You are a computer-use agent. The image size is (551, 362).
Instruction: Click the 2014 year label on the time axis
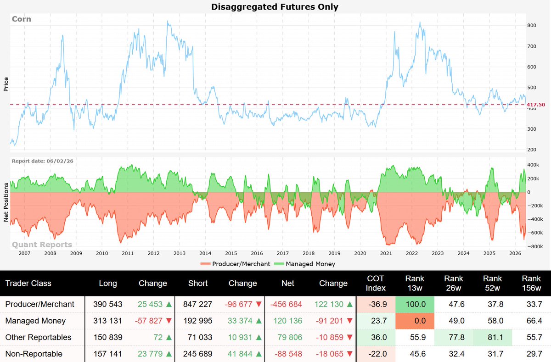(x=205, y=253)
